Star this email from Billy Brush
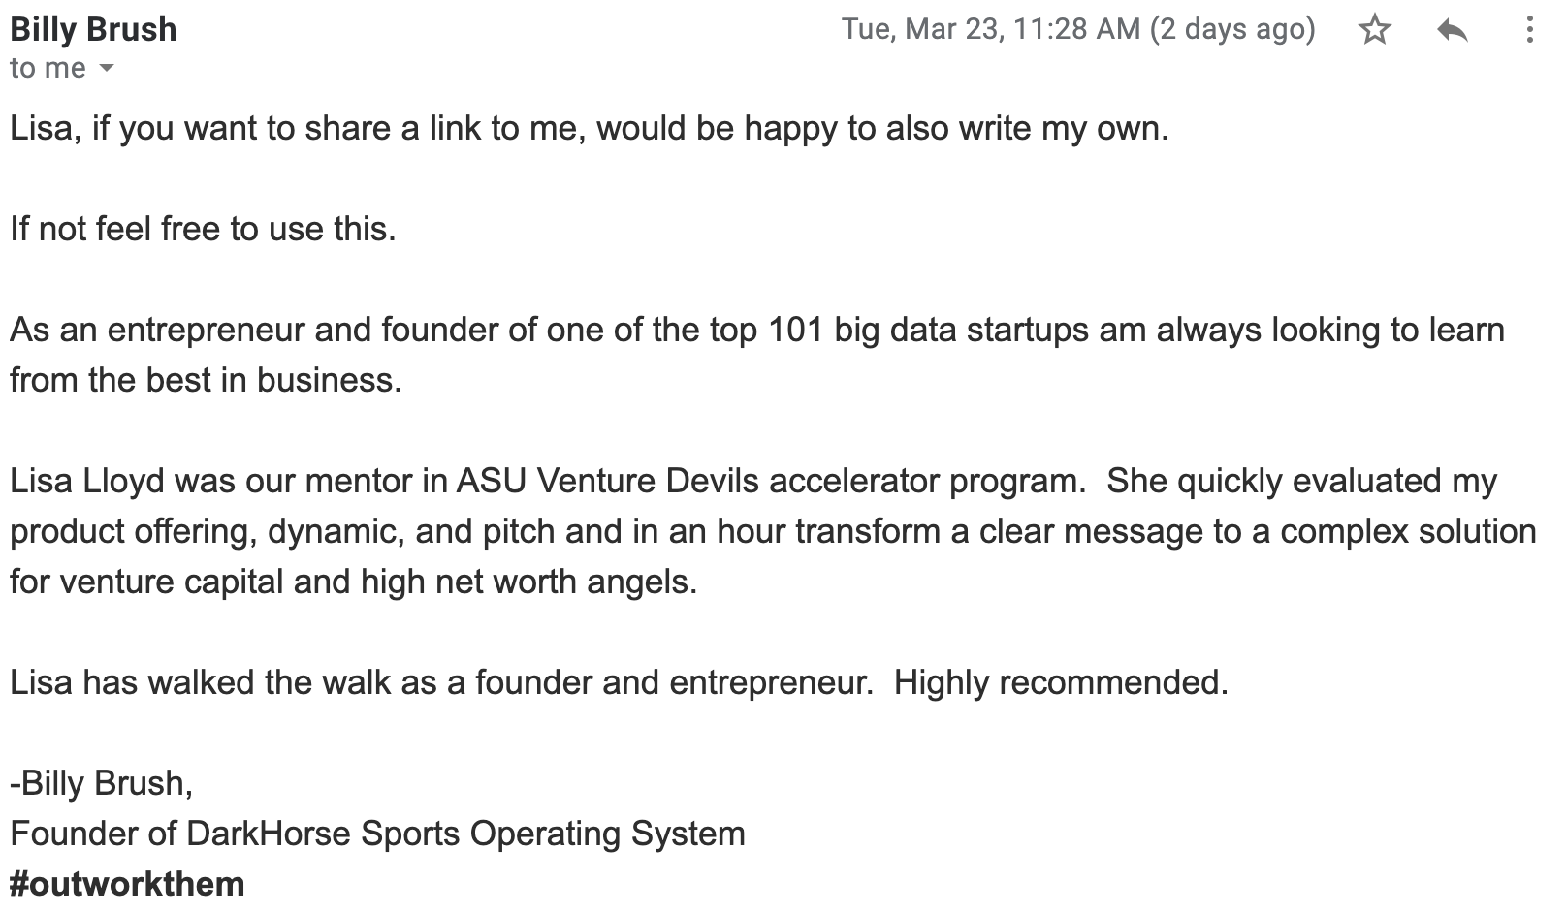Image resolution: width=1567 pixels, height=913 pixels. (x=1375, y=30)
